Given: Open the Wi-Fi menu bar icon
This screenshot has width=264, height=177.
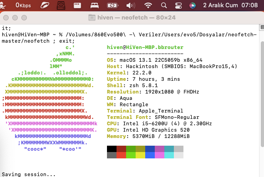Looking at the screenshot, I should (148, 5).
